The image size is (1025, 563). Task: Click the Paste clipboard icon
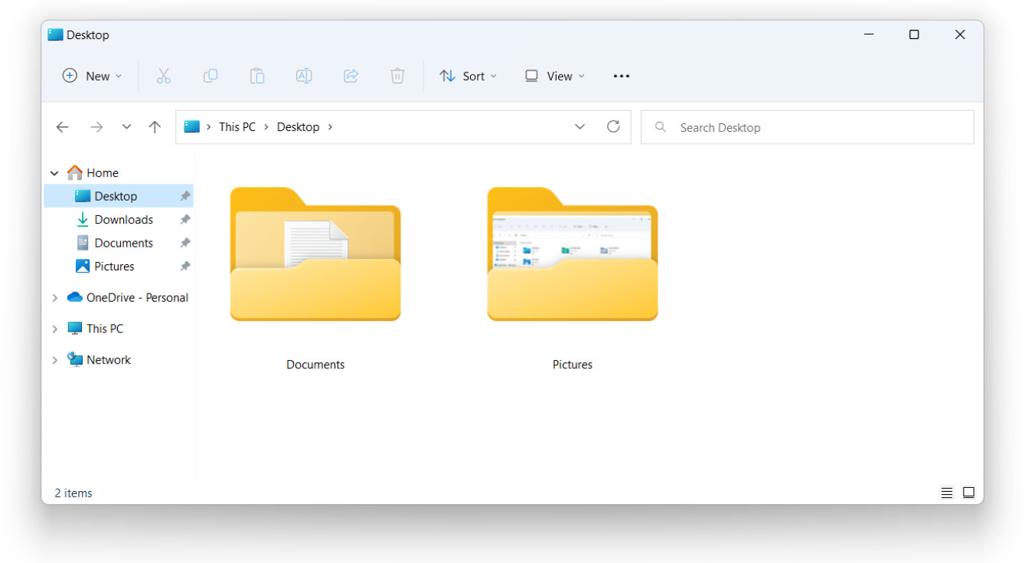[x=257, y=76]
